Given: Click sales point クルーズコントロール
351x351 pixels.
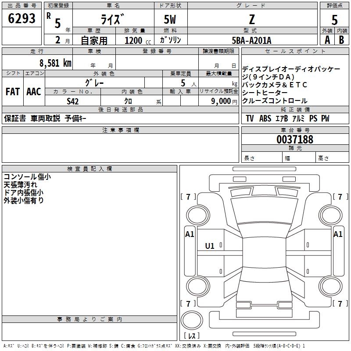Looking at the screenshot, I should pos(275,101).
